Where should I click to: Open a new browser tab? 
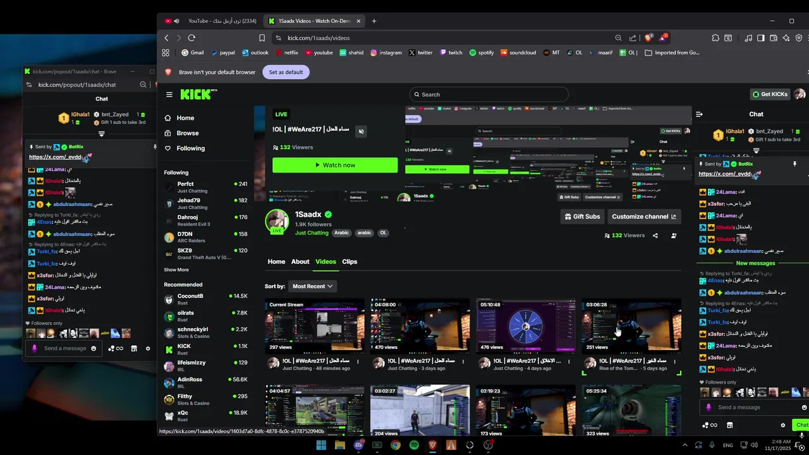tap(374, 21)
